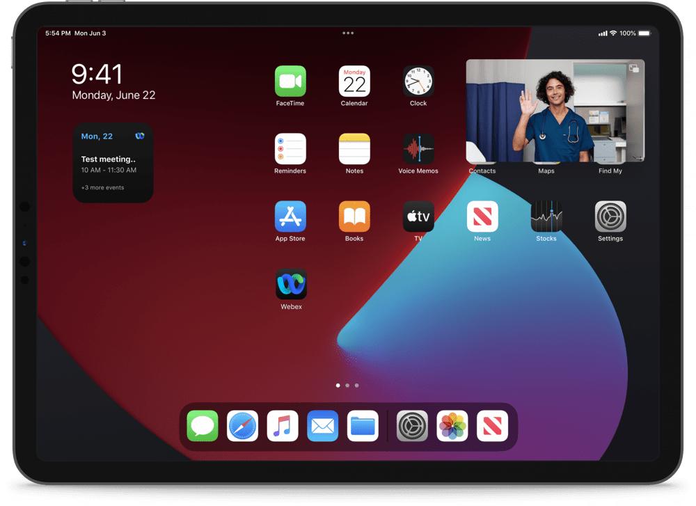The image size is (696, 506).
Task: Open the Books app
Action: (x=354, y=216)
